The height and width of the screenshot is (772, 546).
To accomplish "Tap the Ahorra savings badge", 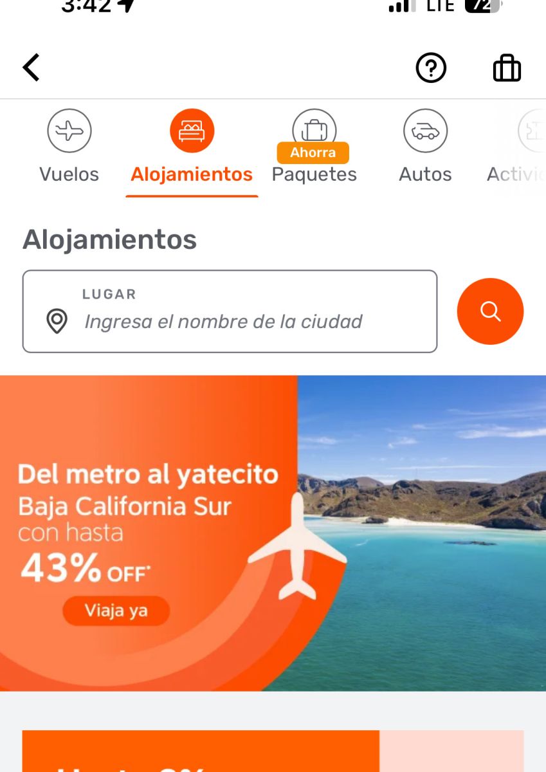I will [313, 152].
